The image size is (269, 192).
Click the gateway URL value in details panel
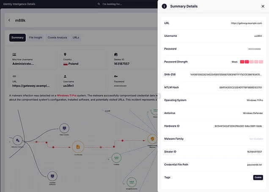point(246,23)
